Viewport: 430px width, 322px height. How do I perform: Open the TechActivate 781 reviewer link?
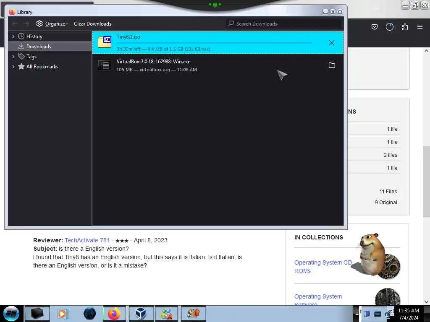click(87, 240)
